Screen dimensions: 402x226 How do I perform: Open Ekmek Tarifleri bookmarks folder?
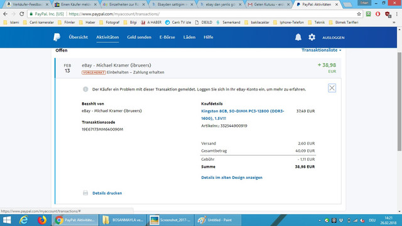(344, 23)
